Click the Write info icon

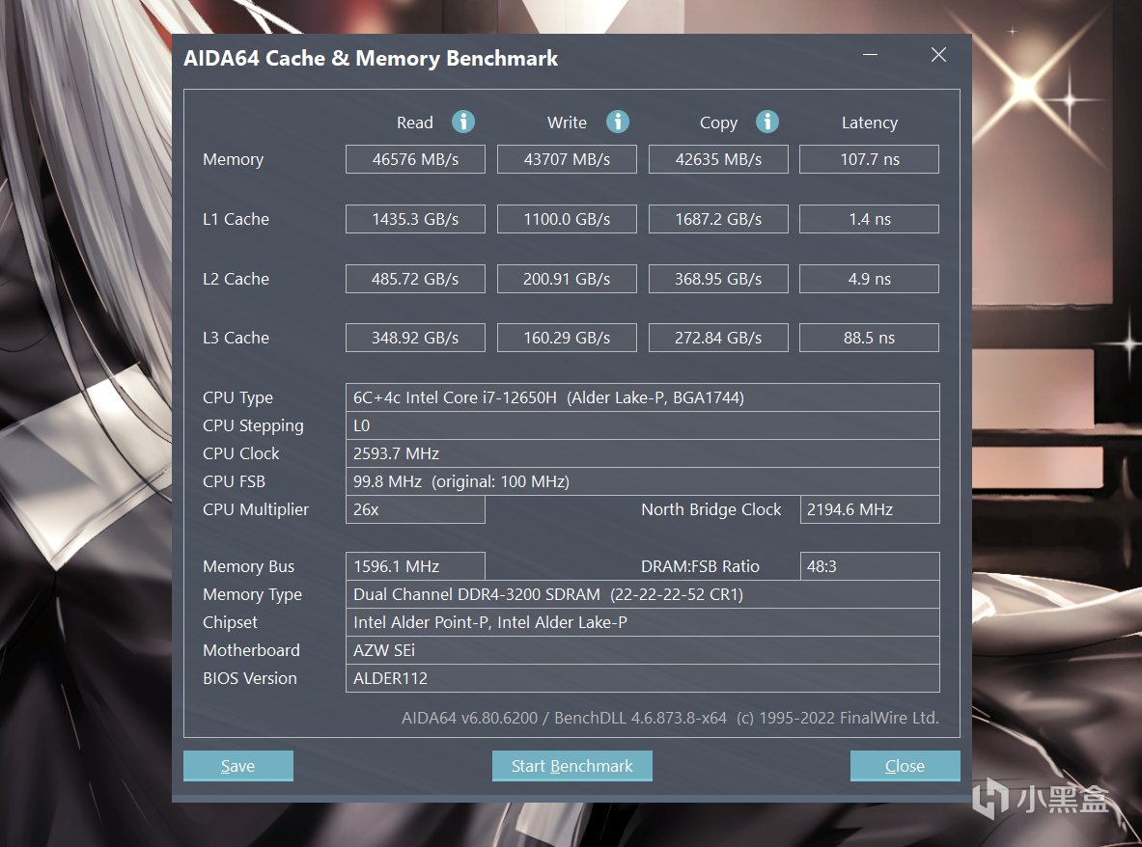pos(618,122)
